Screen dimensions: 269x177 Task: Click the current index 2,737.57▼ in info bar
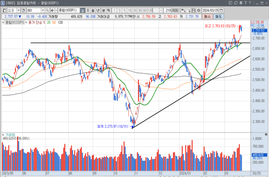click(13, 17)
